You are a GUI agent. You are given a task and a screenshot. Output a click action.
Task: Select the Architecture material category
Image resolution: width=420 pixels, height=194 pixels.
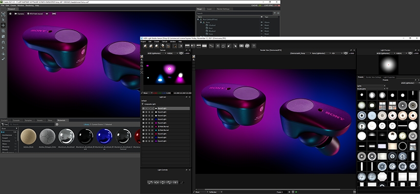7,135
